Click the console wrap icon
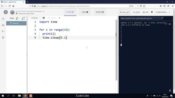Screen dimensions: 175x98 [x=166, y=24]
